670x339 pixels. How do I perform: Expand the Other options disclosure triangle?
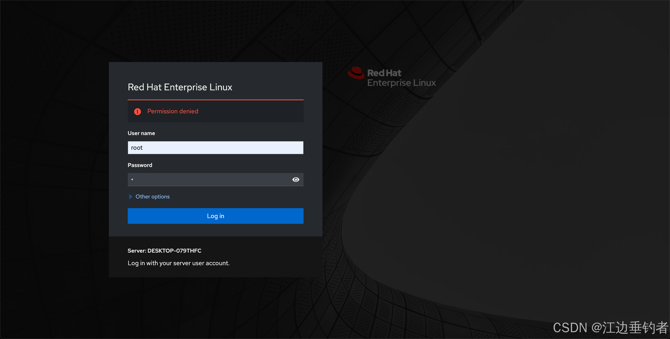pos(131,197)
